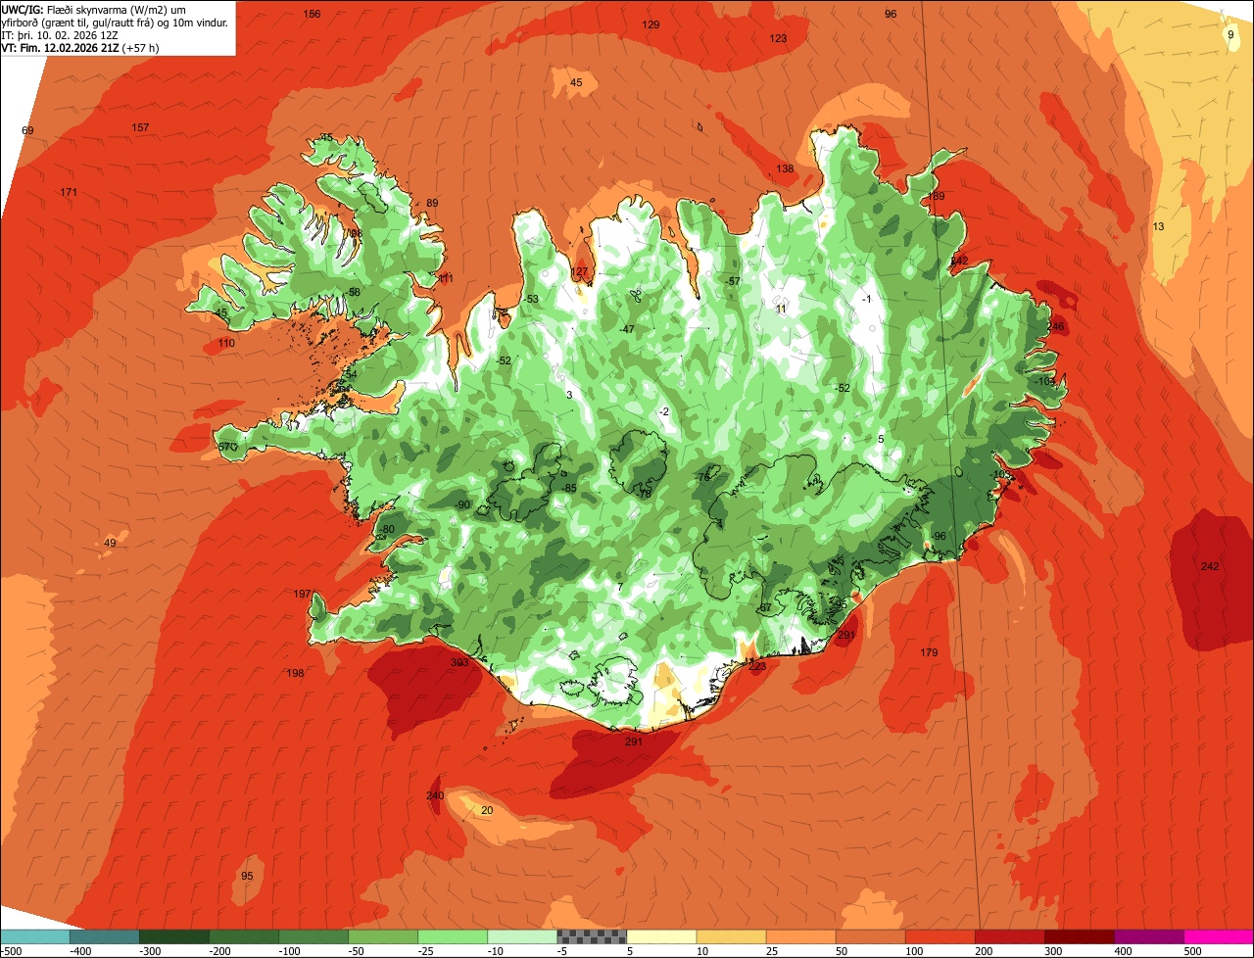
Task: Pick the light orange 25 to 50 swatch
Action: coord(801,936)
